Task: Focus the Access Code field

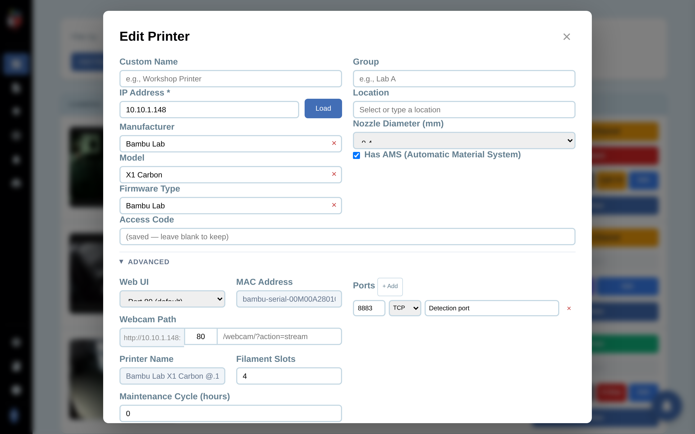Action: (x=347, y=237)
